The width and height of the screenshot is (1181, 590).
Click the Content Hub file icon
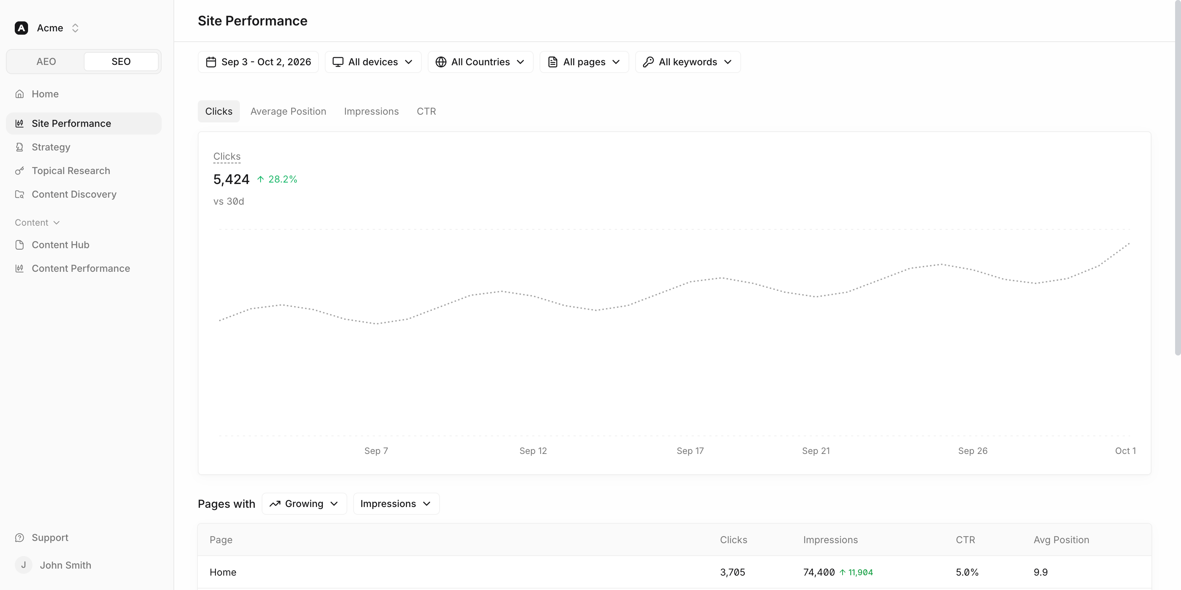pos(19,244)
